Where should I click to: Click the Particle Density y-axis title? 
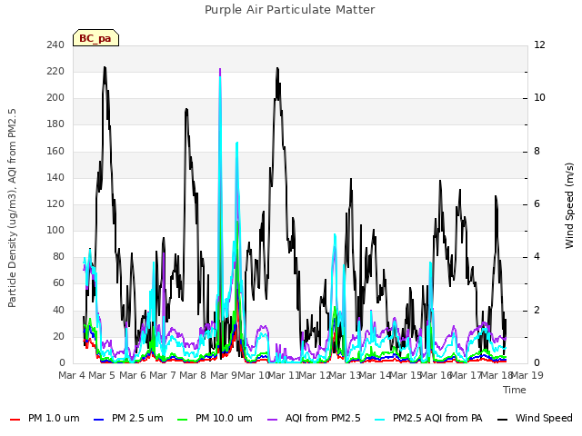click(x=12, y=208)
